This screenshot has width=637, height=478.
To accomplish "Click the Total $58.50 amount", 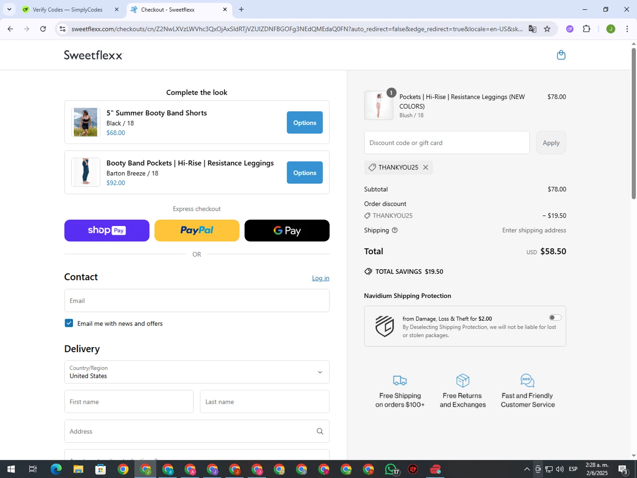I will tap(553, 251).
